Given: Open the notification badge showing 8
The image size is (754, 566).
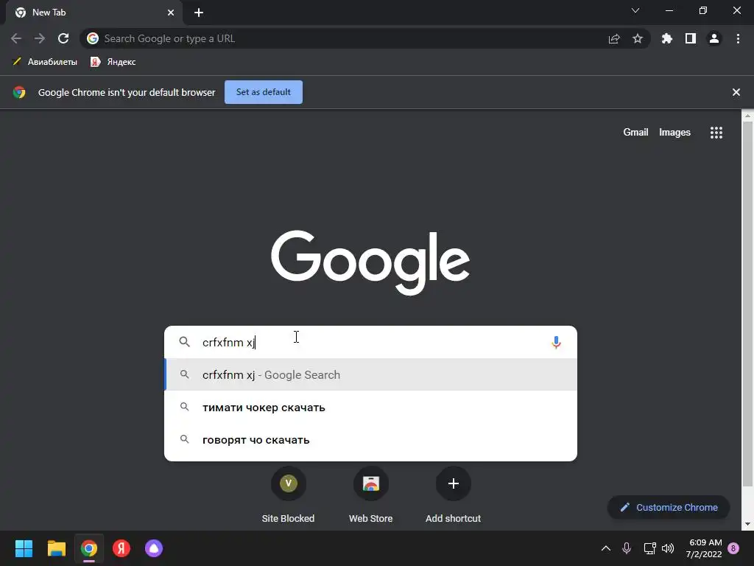Looking at the screenshot, I should 733,548.
